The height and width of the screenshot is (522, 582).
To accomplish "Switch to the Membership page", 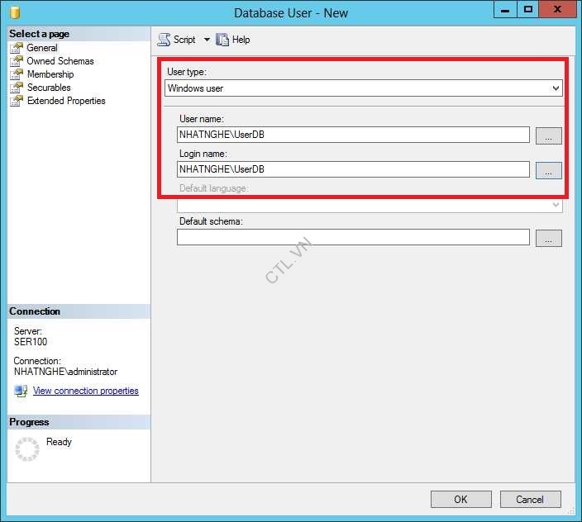I will tap(50, 74).
